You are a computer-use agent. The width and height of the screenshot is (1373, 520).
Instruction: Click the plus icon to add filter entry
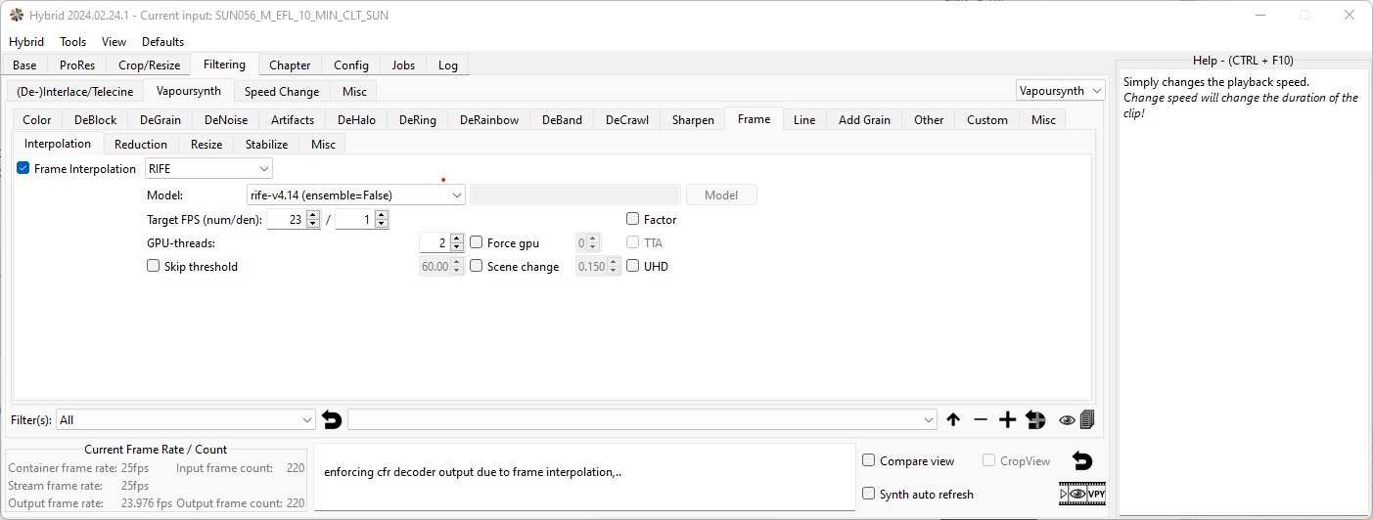click(x=1007, y=420)
